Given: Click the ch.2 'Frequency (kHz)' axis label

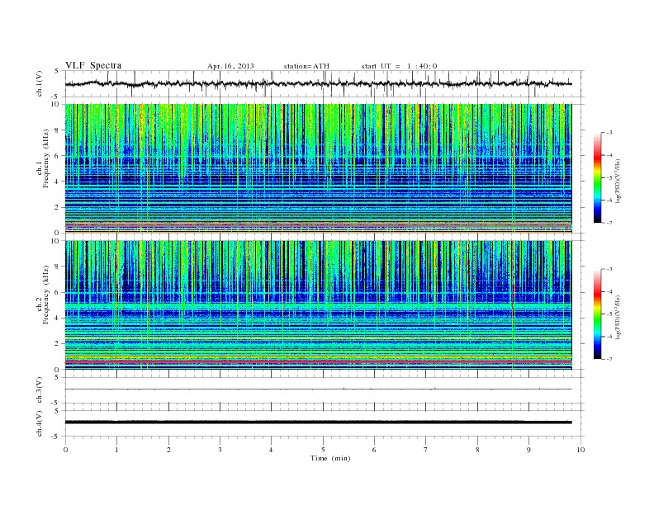Looking at the screenshot, I should pos(46,295).
